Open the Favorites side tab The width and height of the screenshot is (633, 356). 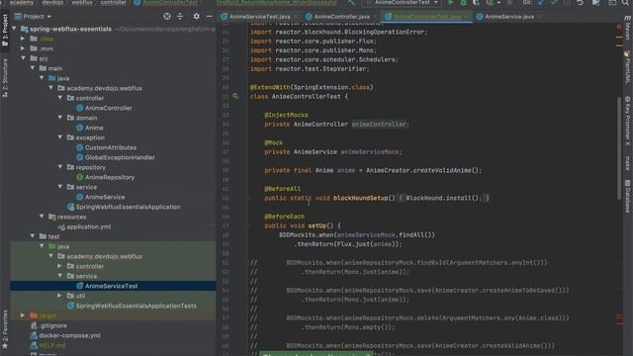click(5, 329)
